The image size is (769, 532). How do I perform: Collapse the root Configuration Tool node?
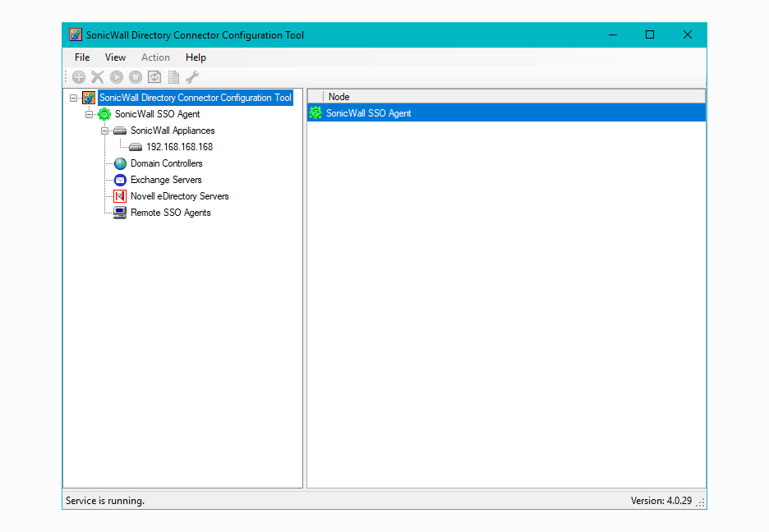(x=74, y=98)
